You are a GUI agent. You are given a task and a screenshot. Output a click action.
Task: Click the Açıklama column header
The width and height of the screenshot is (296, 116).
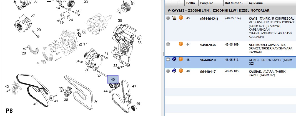[272, 3]
